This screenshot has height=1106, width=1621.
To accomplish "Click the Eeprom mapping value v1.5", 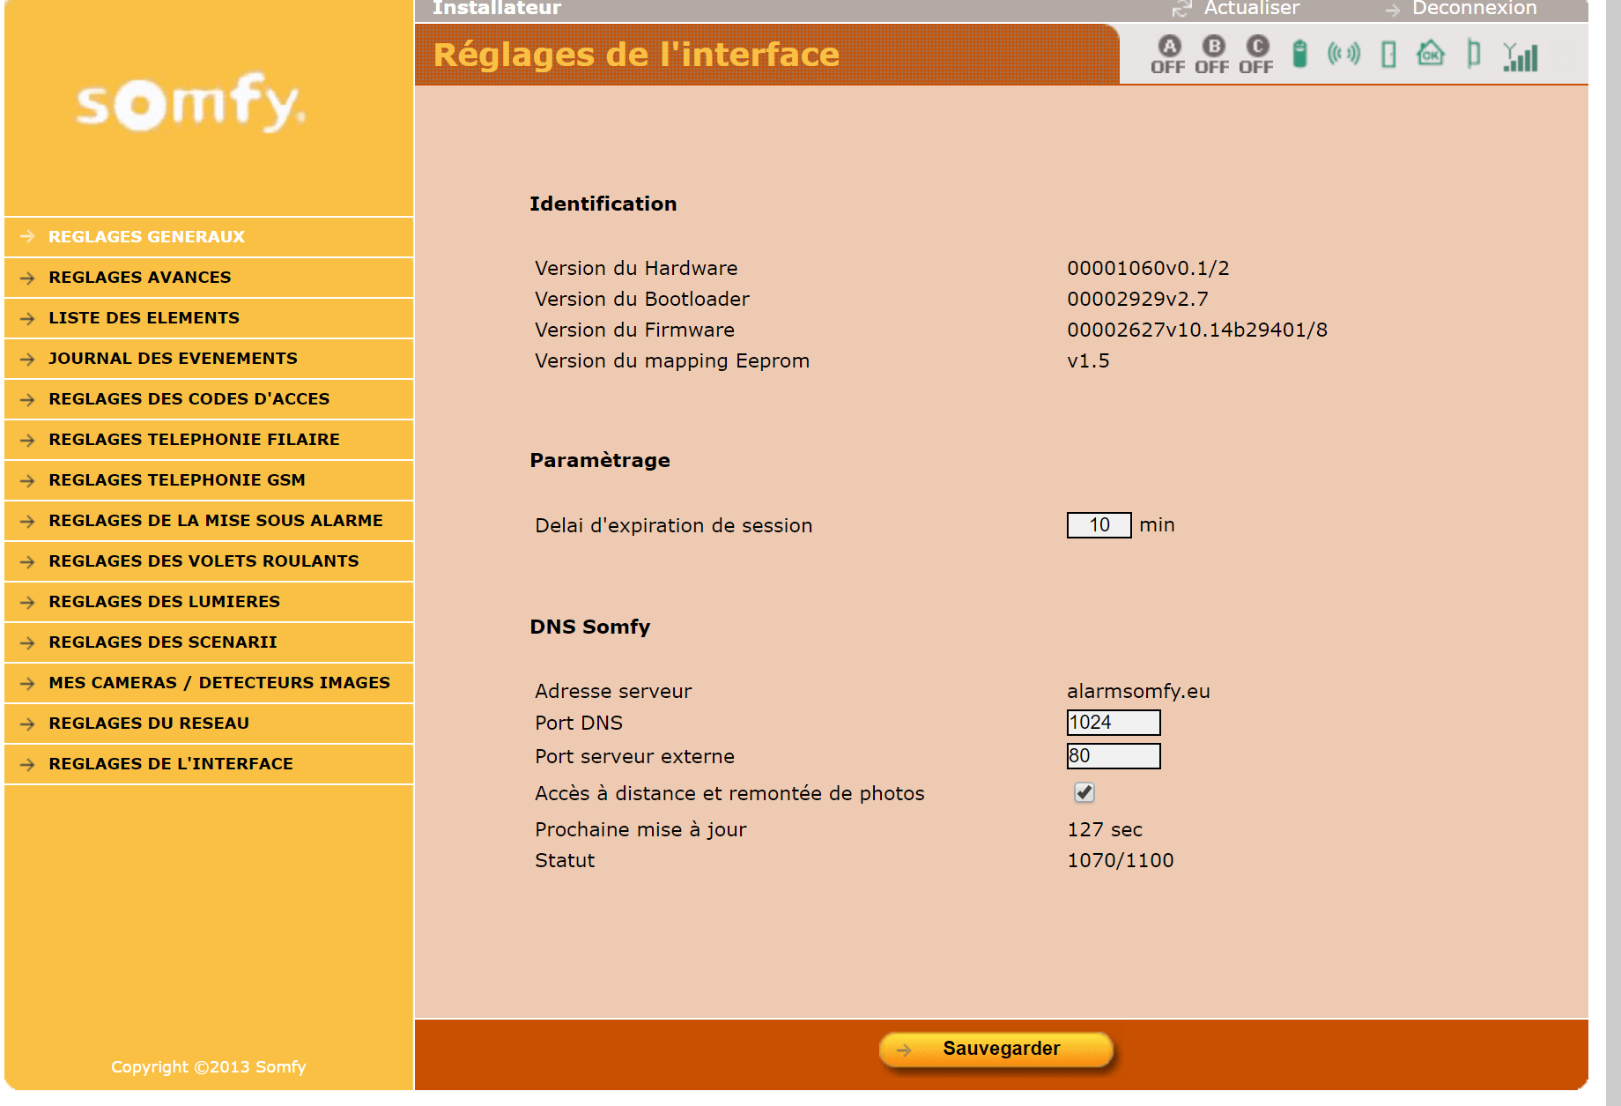I will pyautogui.click(x=1088, y=360).
